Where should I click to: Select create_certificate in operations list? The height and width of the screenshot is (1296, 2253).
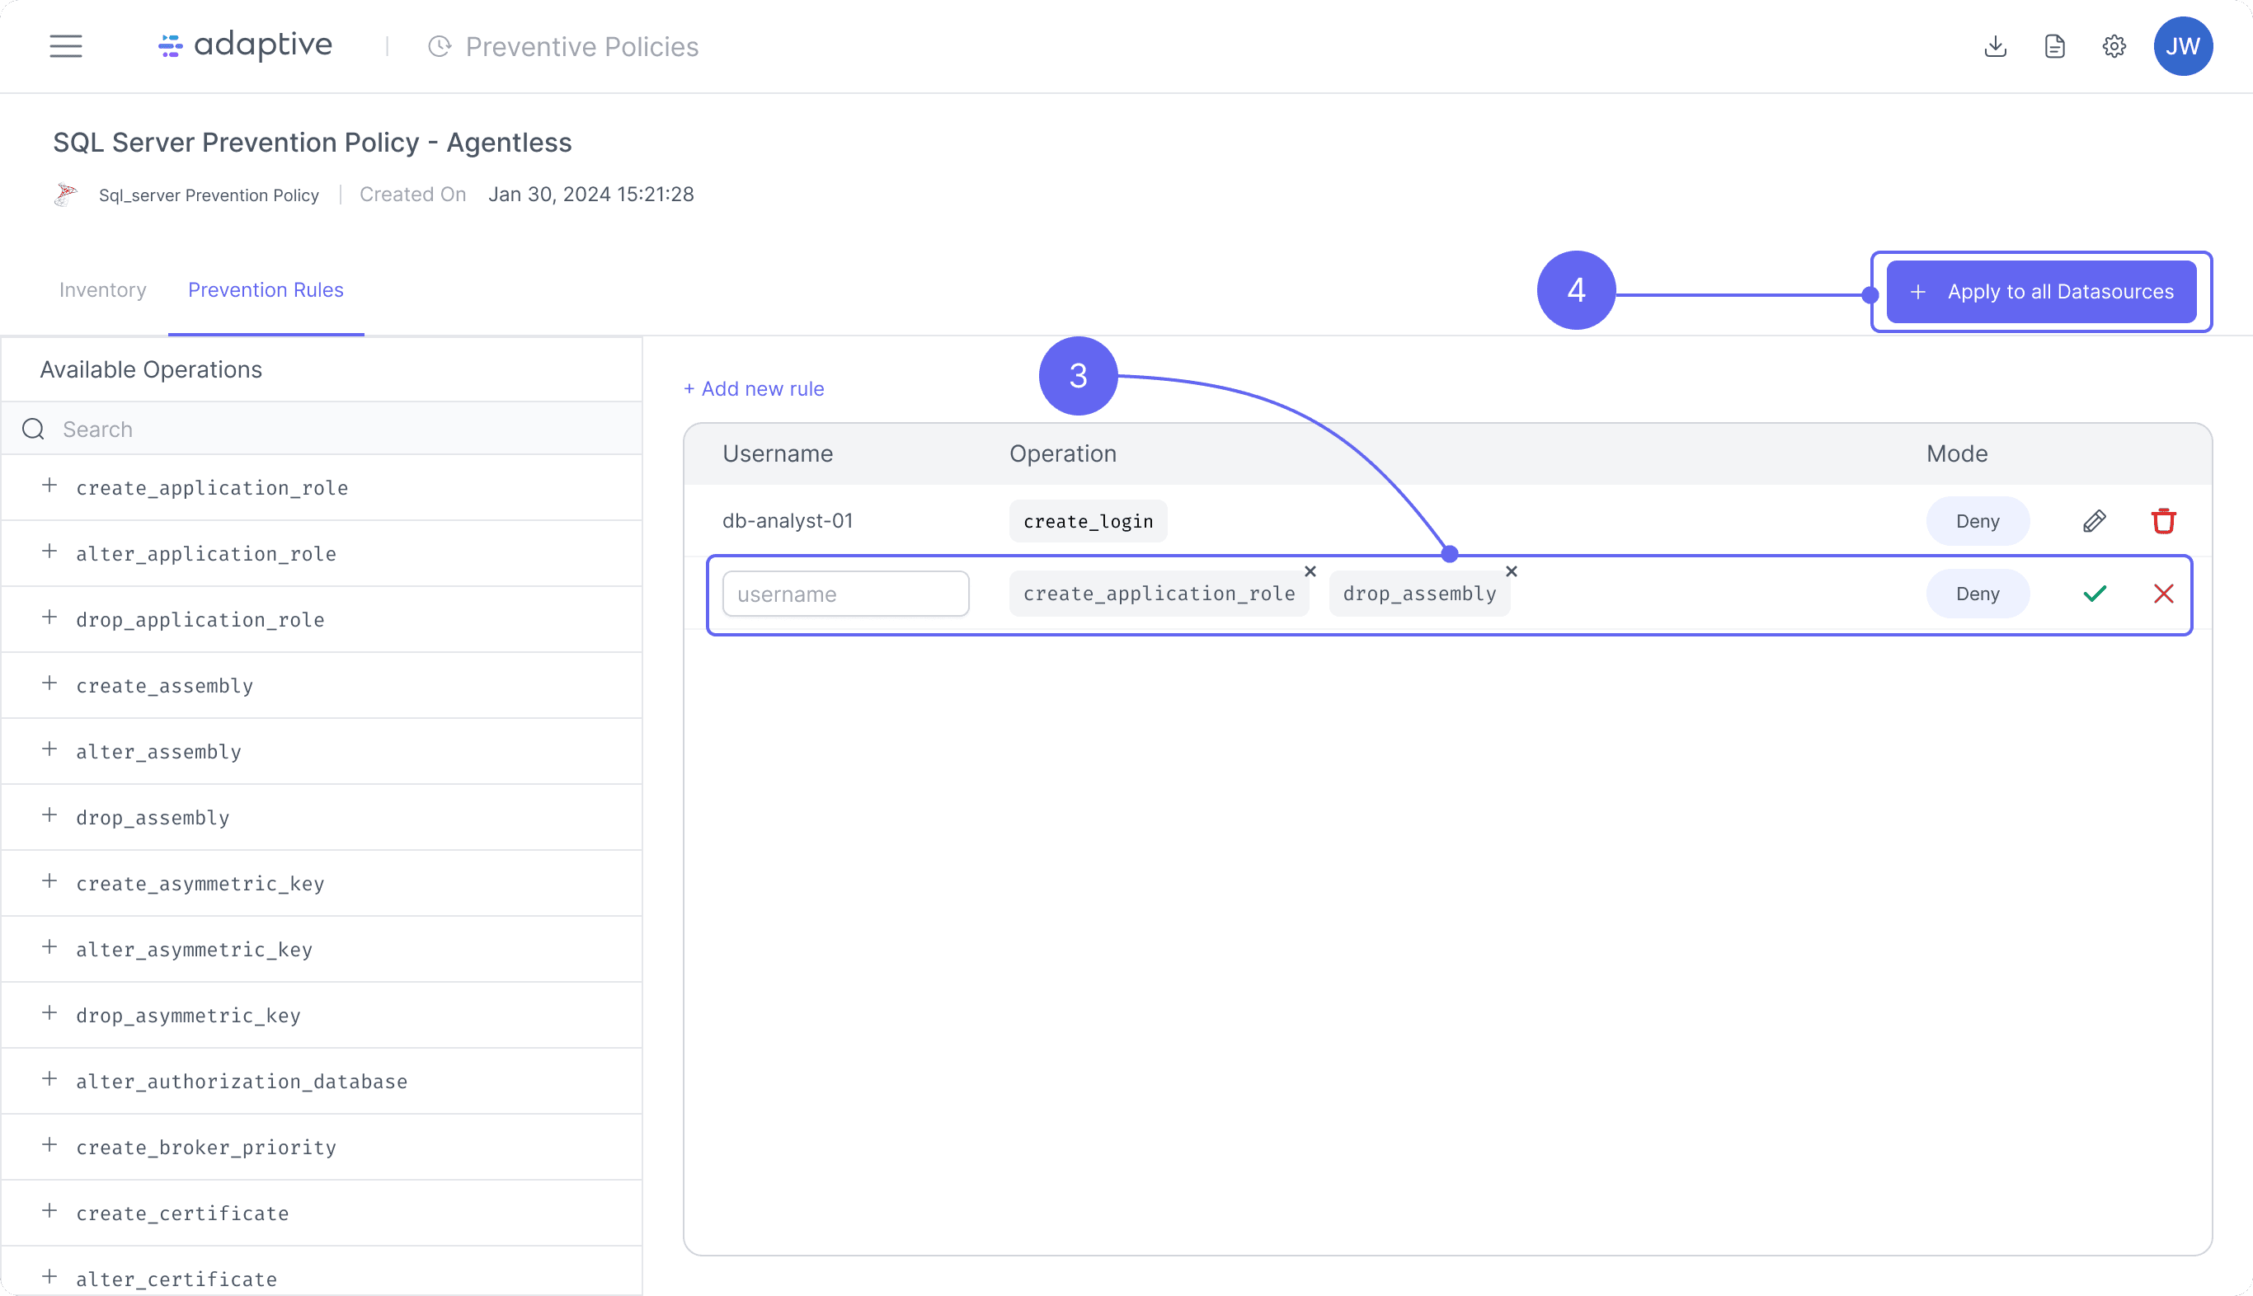(182, 1213)
